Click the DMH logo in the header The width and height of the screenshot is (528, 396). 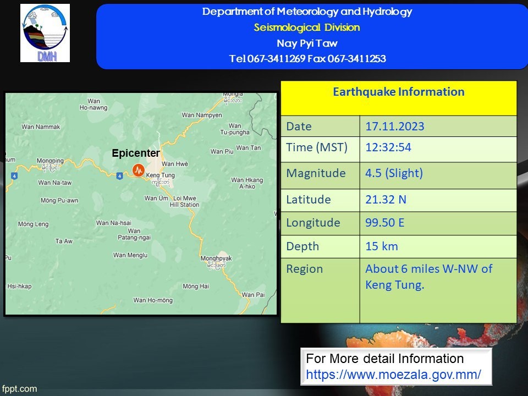(45, 33)
